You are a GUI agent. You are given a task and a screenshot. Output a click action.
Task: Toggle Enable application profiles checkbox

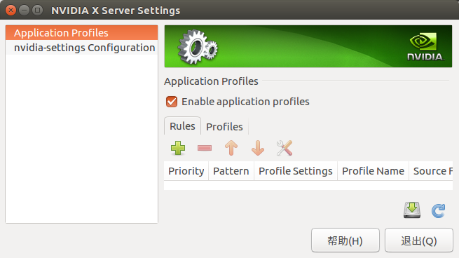[x=172, y=102]
